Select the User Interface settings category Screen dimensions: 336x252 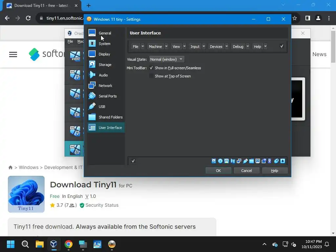(106, 128)
